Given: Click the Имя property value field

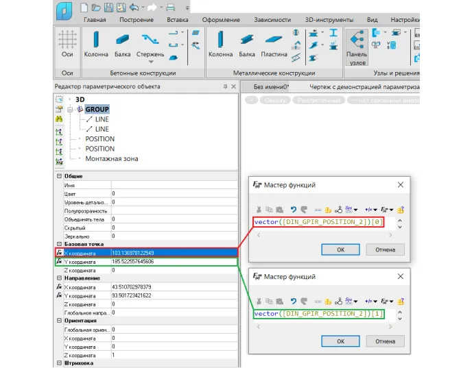Looking at the screenshot, I should pos(174,185).
